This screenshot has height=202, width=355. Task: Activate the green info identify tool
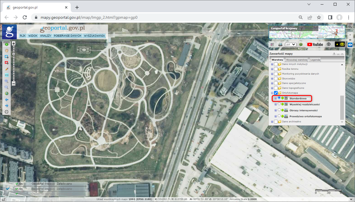(7, 44)
